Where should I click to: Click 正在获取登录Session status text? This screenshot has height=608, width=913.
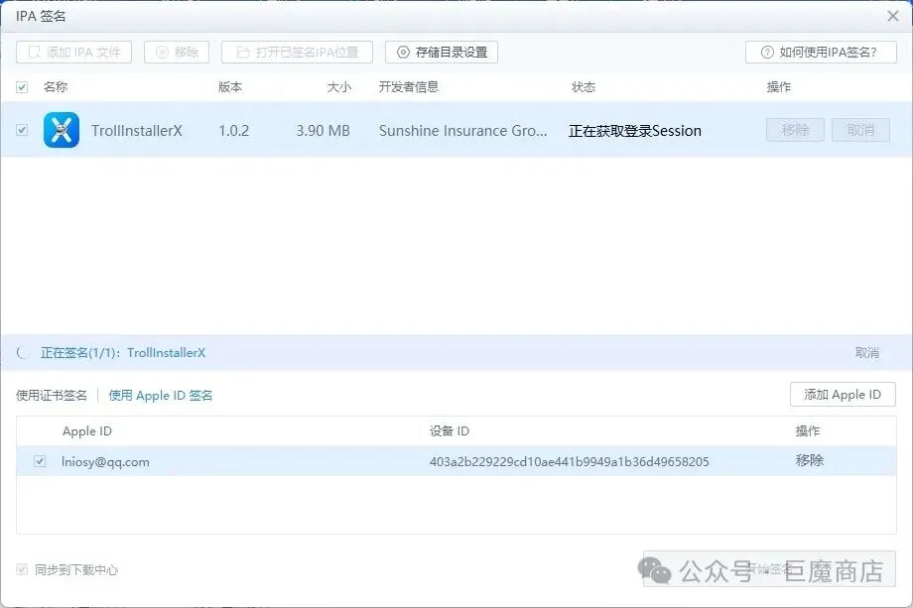635,131
